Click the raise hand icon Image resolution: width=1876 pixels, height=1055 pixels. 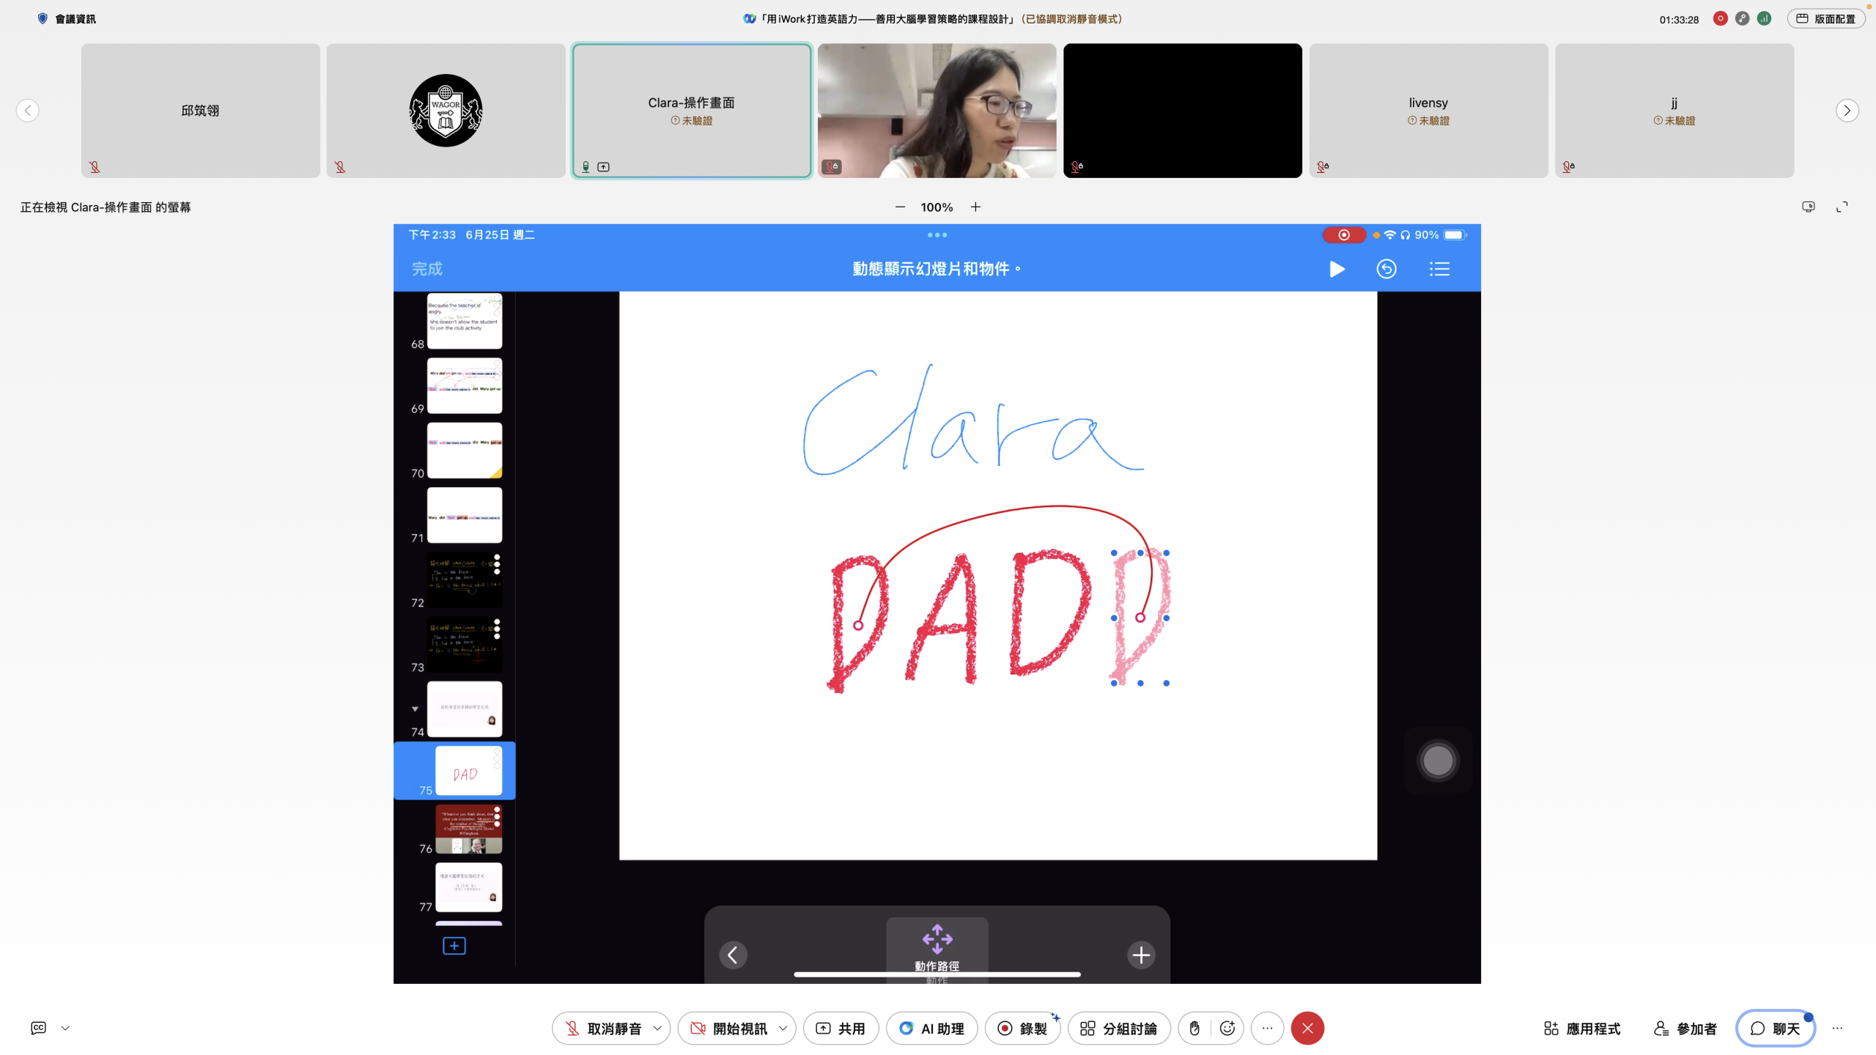(1194, 1028)
